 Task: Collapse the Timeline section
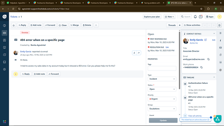point(214,77)
